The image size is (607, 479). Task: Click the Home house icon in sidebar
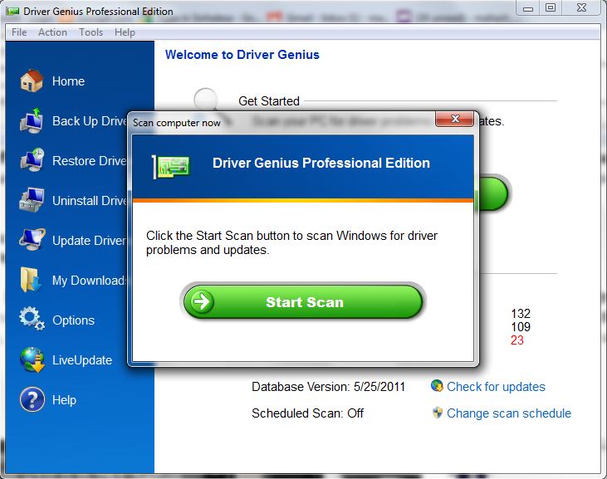pos(32,81)
